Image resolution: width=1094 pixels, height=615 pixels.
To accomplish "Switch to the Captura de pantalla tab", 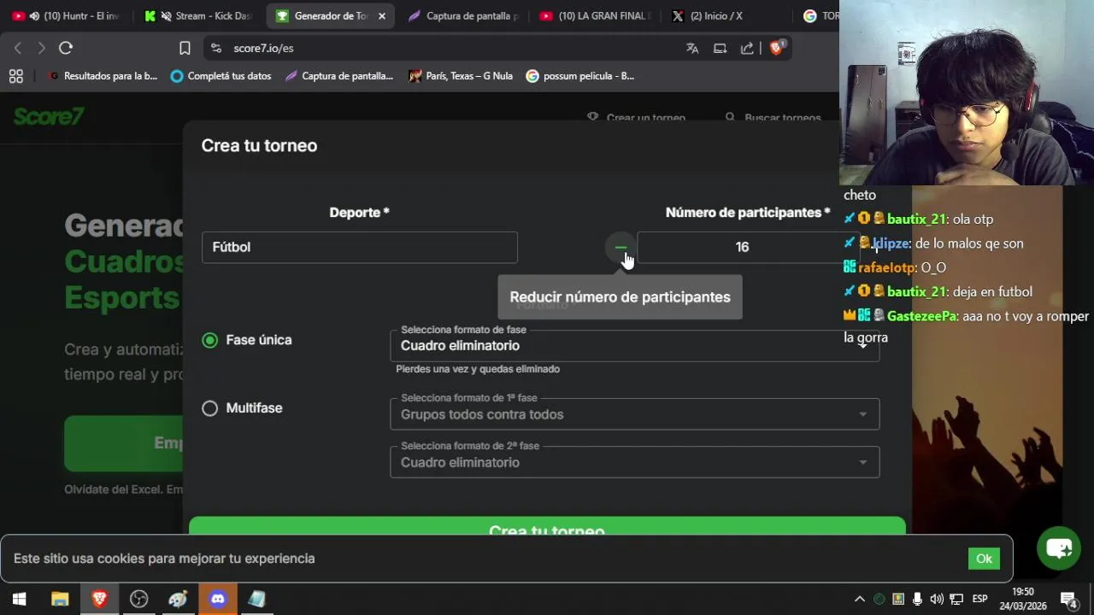I will (463, 16).
